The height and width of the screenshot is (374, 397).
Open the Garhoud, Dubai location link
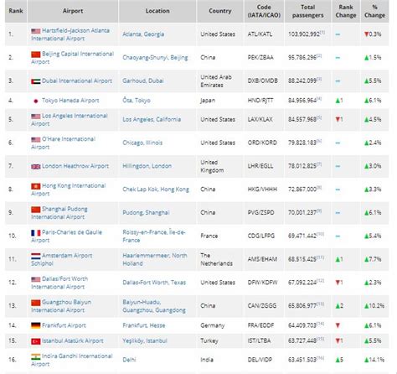(143, 81)
